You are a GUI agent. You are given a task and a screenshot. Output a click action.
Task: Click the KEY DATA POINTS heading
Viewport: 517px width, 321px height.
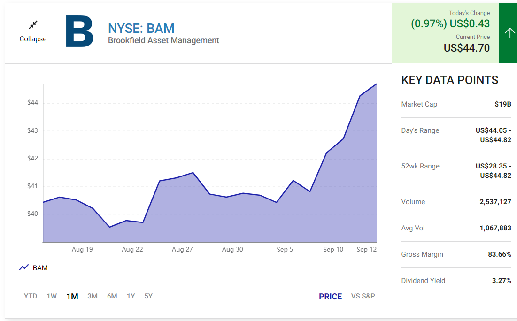[450, 80]
